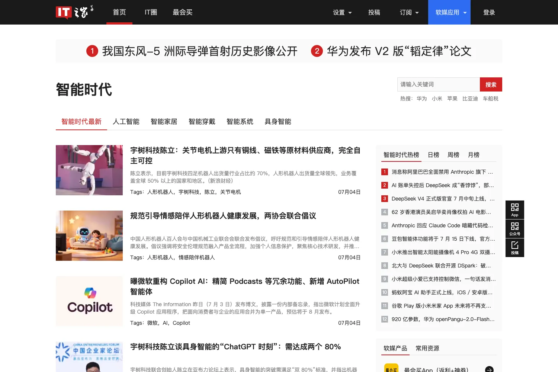The image size is (558, 372).
Task: Open the App QR code icon
Action: pos(515,210)
